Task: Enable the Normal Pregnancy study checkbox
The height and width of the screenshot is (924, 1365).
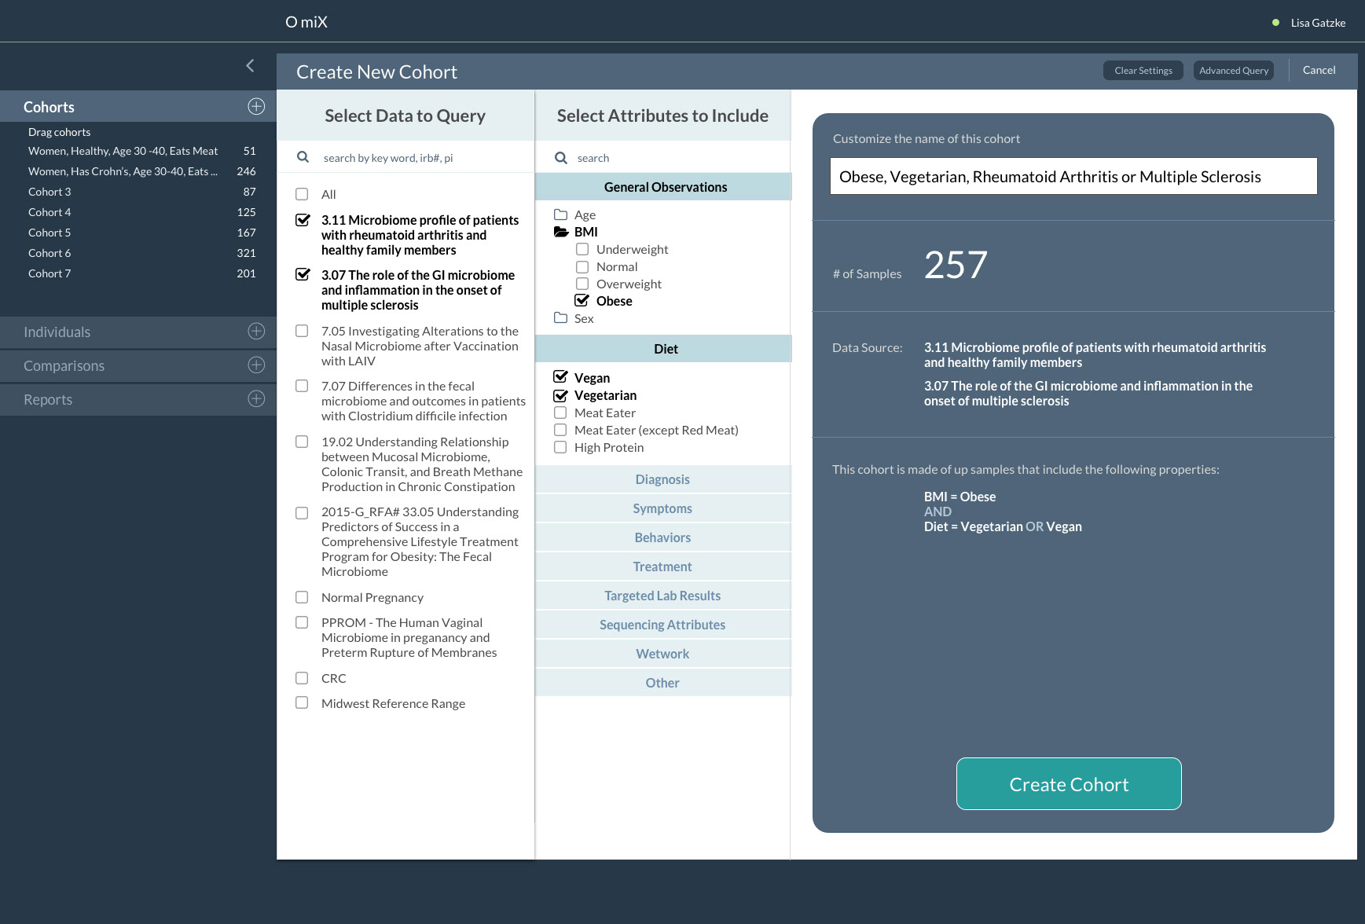Action: (x=302, y=597)
